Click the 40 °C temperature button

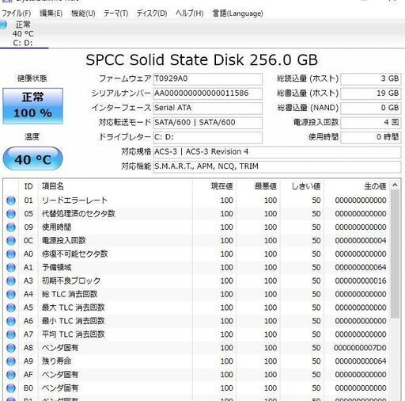coord(32,159)
